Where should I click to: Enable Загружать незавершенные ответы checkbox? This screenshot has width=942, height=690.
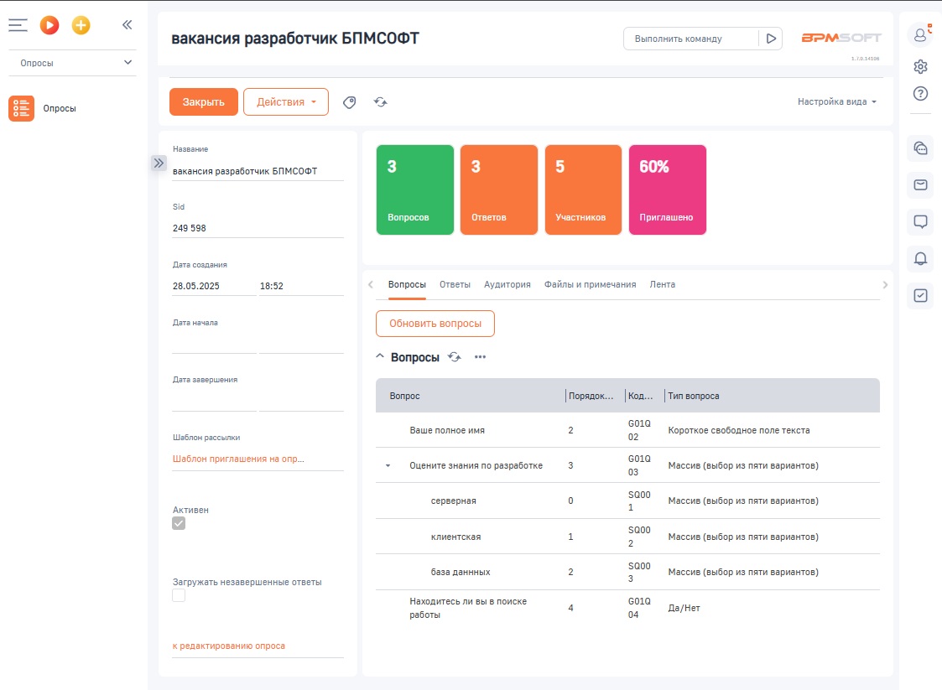(179, 595)
